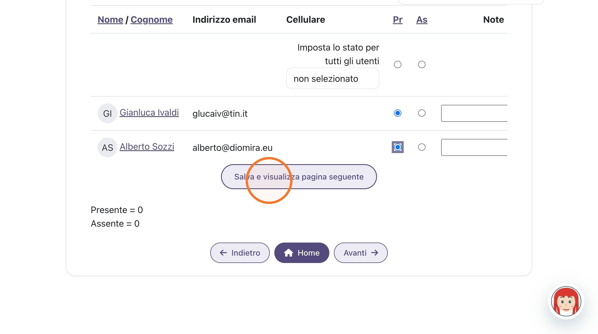Click Salva e visualizza pagina seguente
The image size is (598, 334).
(x=299, y=177)
